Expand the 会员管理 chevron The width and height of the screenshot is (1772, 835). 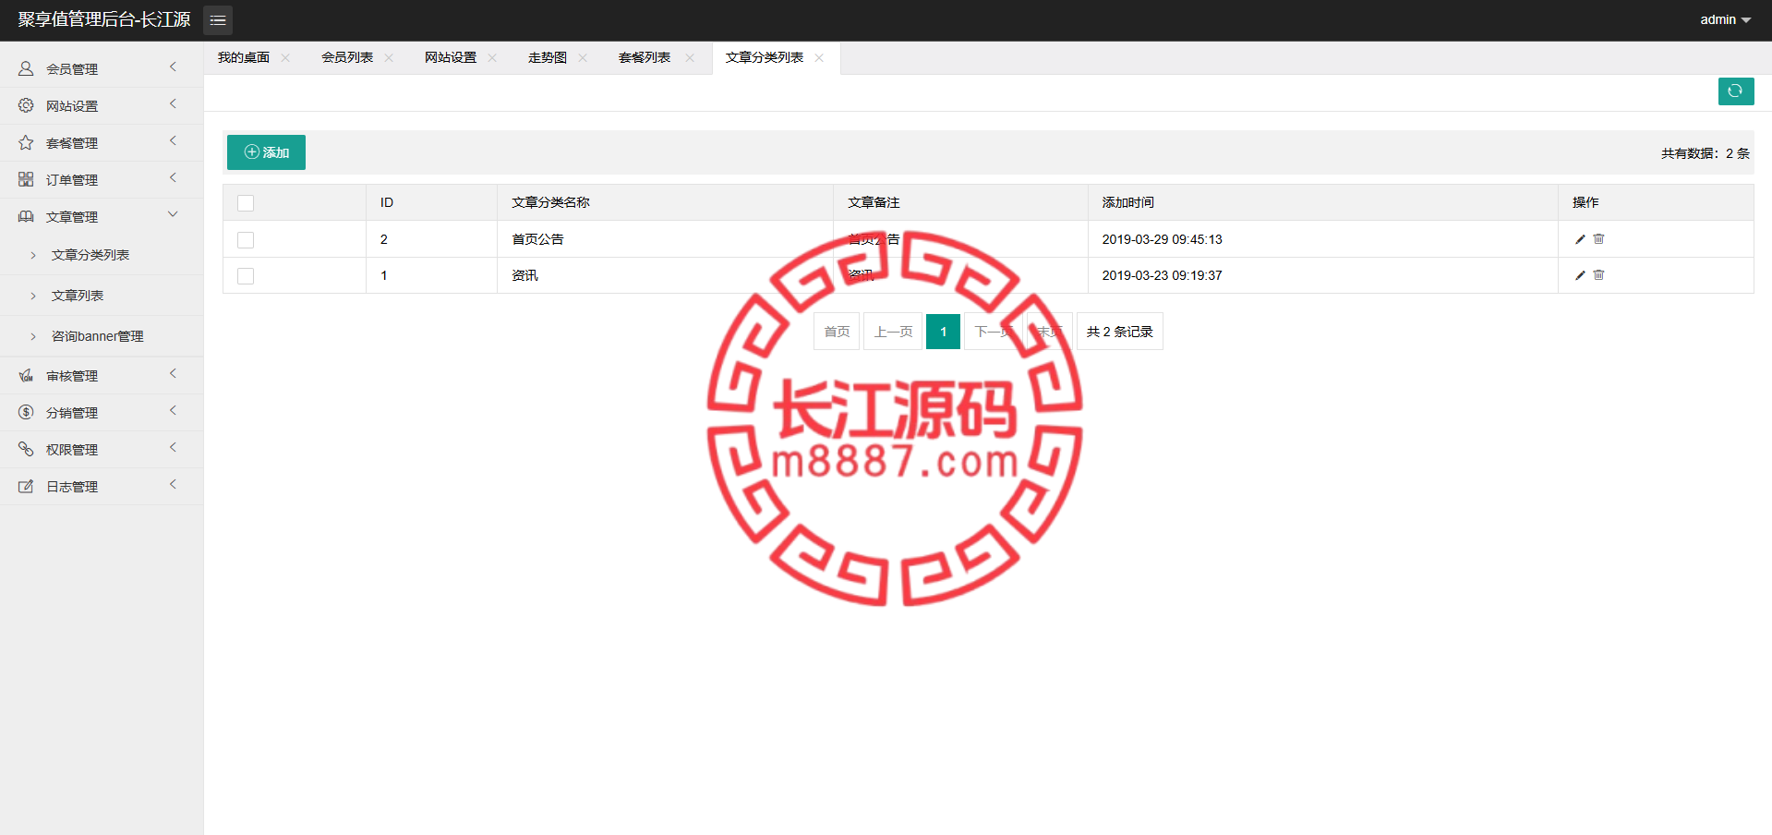click(x=173, y=67)
